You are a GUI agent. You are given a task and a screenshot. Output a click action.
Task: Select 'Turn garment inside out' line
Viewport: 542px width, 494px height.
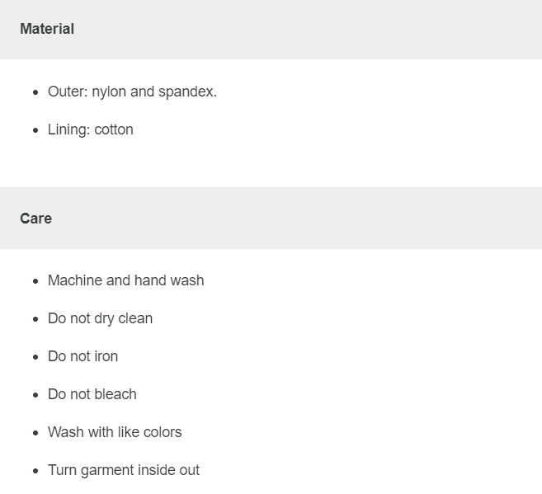[x=124, y=470]
